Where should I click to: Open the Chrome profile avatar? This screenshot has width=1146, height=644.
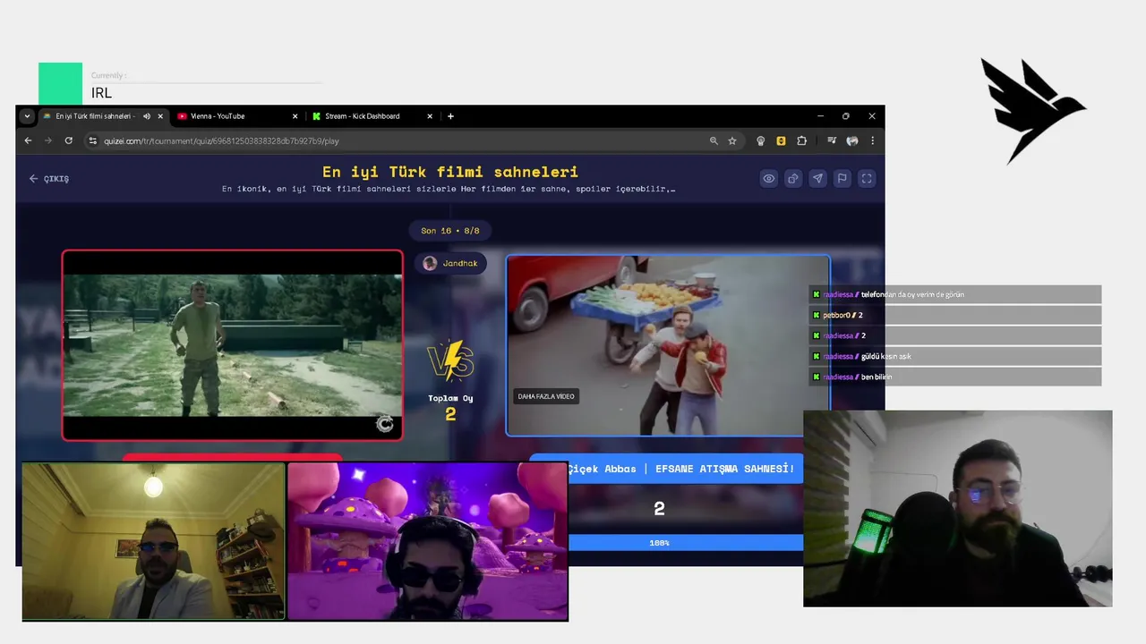coord(852,140)
